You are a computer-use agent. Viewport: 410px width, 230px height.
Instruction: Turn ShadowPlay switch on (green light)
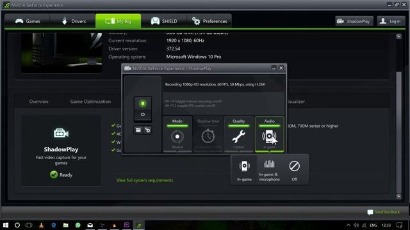(x=142, y=103)
